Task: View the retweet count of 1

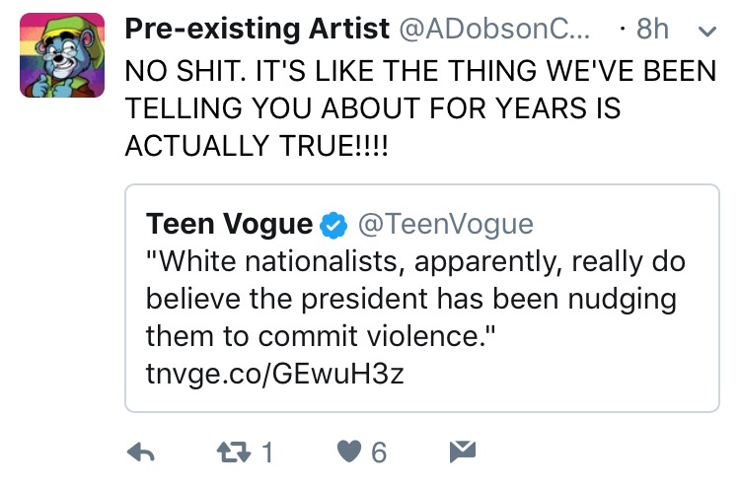Action: point(267,453)
